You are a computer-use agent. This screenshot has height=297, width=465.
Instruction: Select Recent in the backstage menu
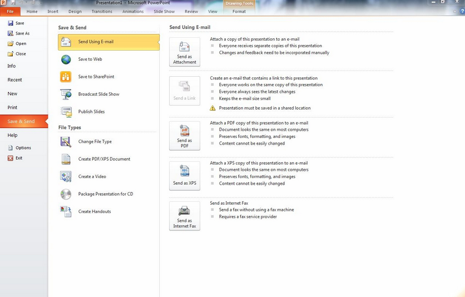14,80
